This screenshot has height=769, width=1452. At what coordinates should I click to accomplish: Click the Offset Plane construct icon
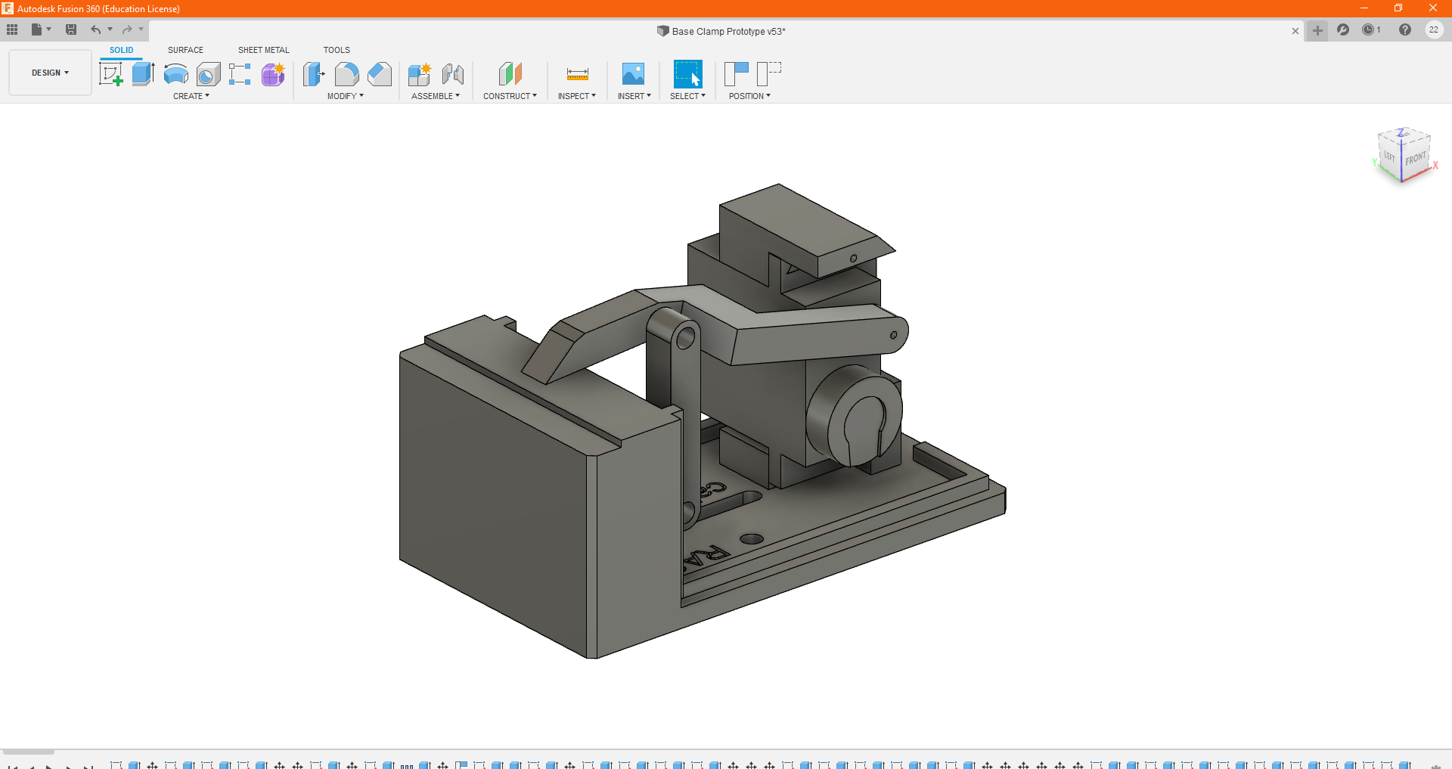pyautogui.click(x=510, y=74)
